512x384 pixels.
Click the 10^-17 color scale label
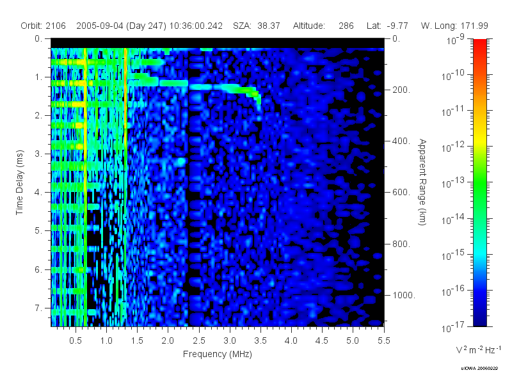(x=453, y=327)
